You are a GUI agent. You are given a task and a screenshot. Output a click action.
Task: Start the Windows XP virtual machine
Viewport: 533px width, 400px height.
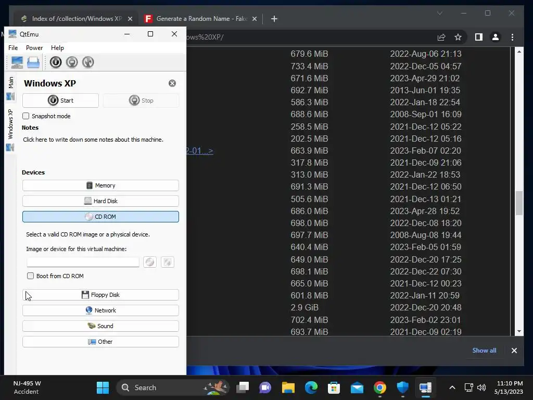[60, 101]
